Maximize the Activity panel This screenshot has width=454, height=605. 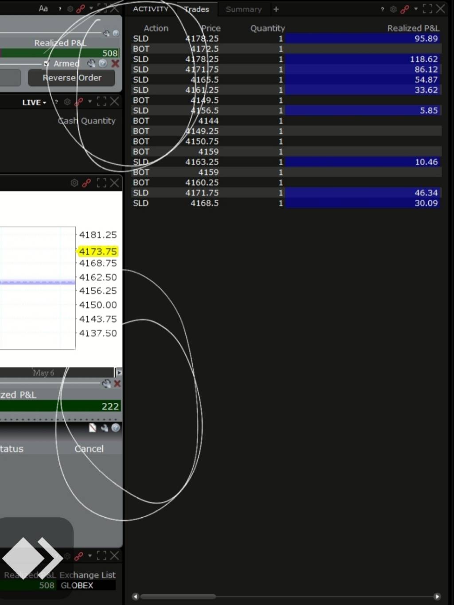pos(427,9)
